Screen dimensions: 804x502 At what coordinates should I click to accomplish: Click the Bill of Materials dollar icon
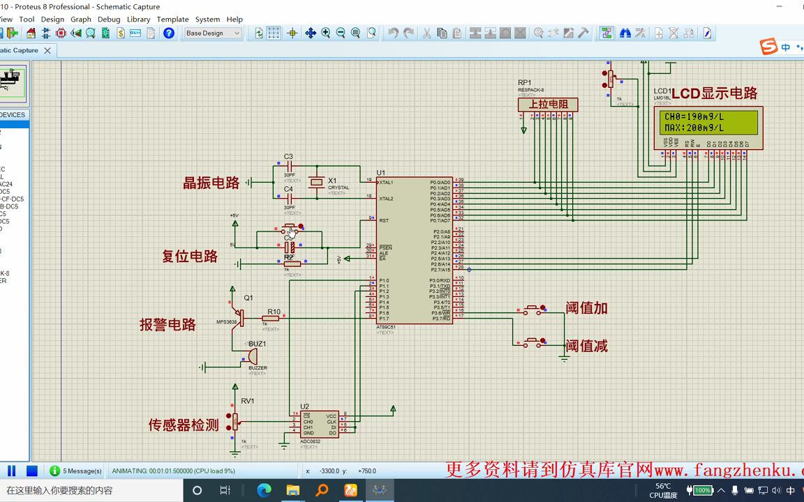(121, 33)
